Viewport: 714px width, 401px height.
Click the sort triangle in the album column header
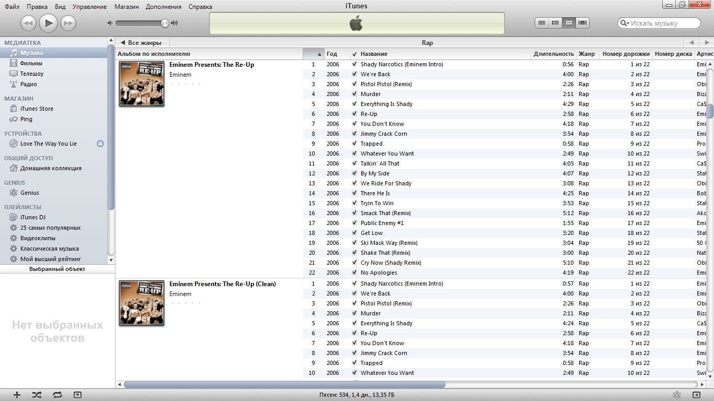(x=319, y=54)
